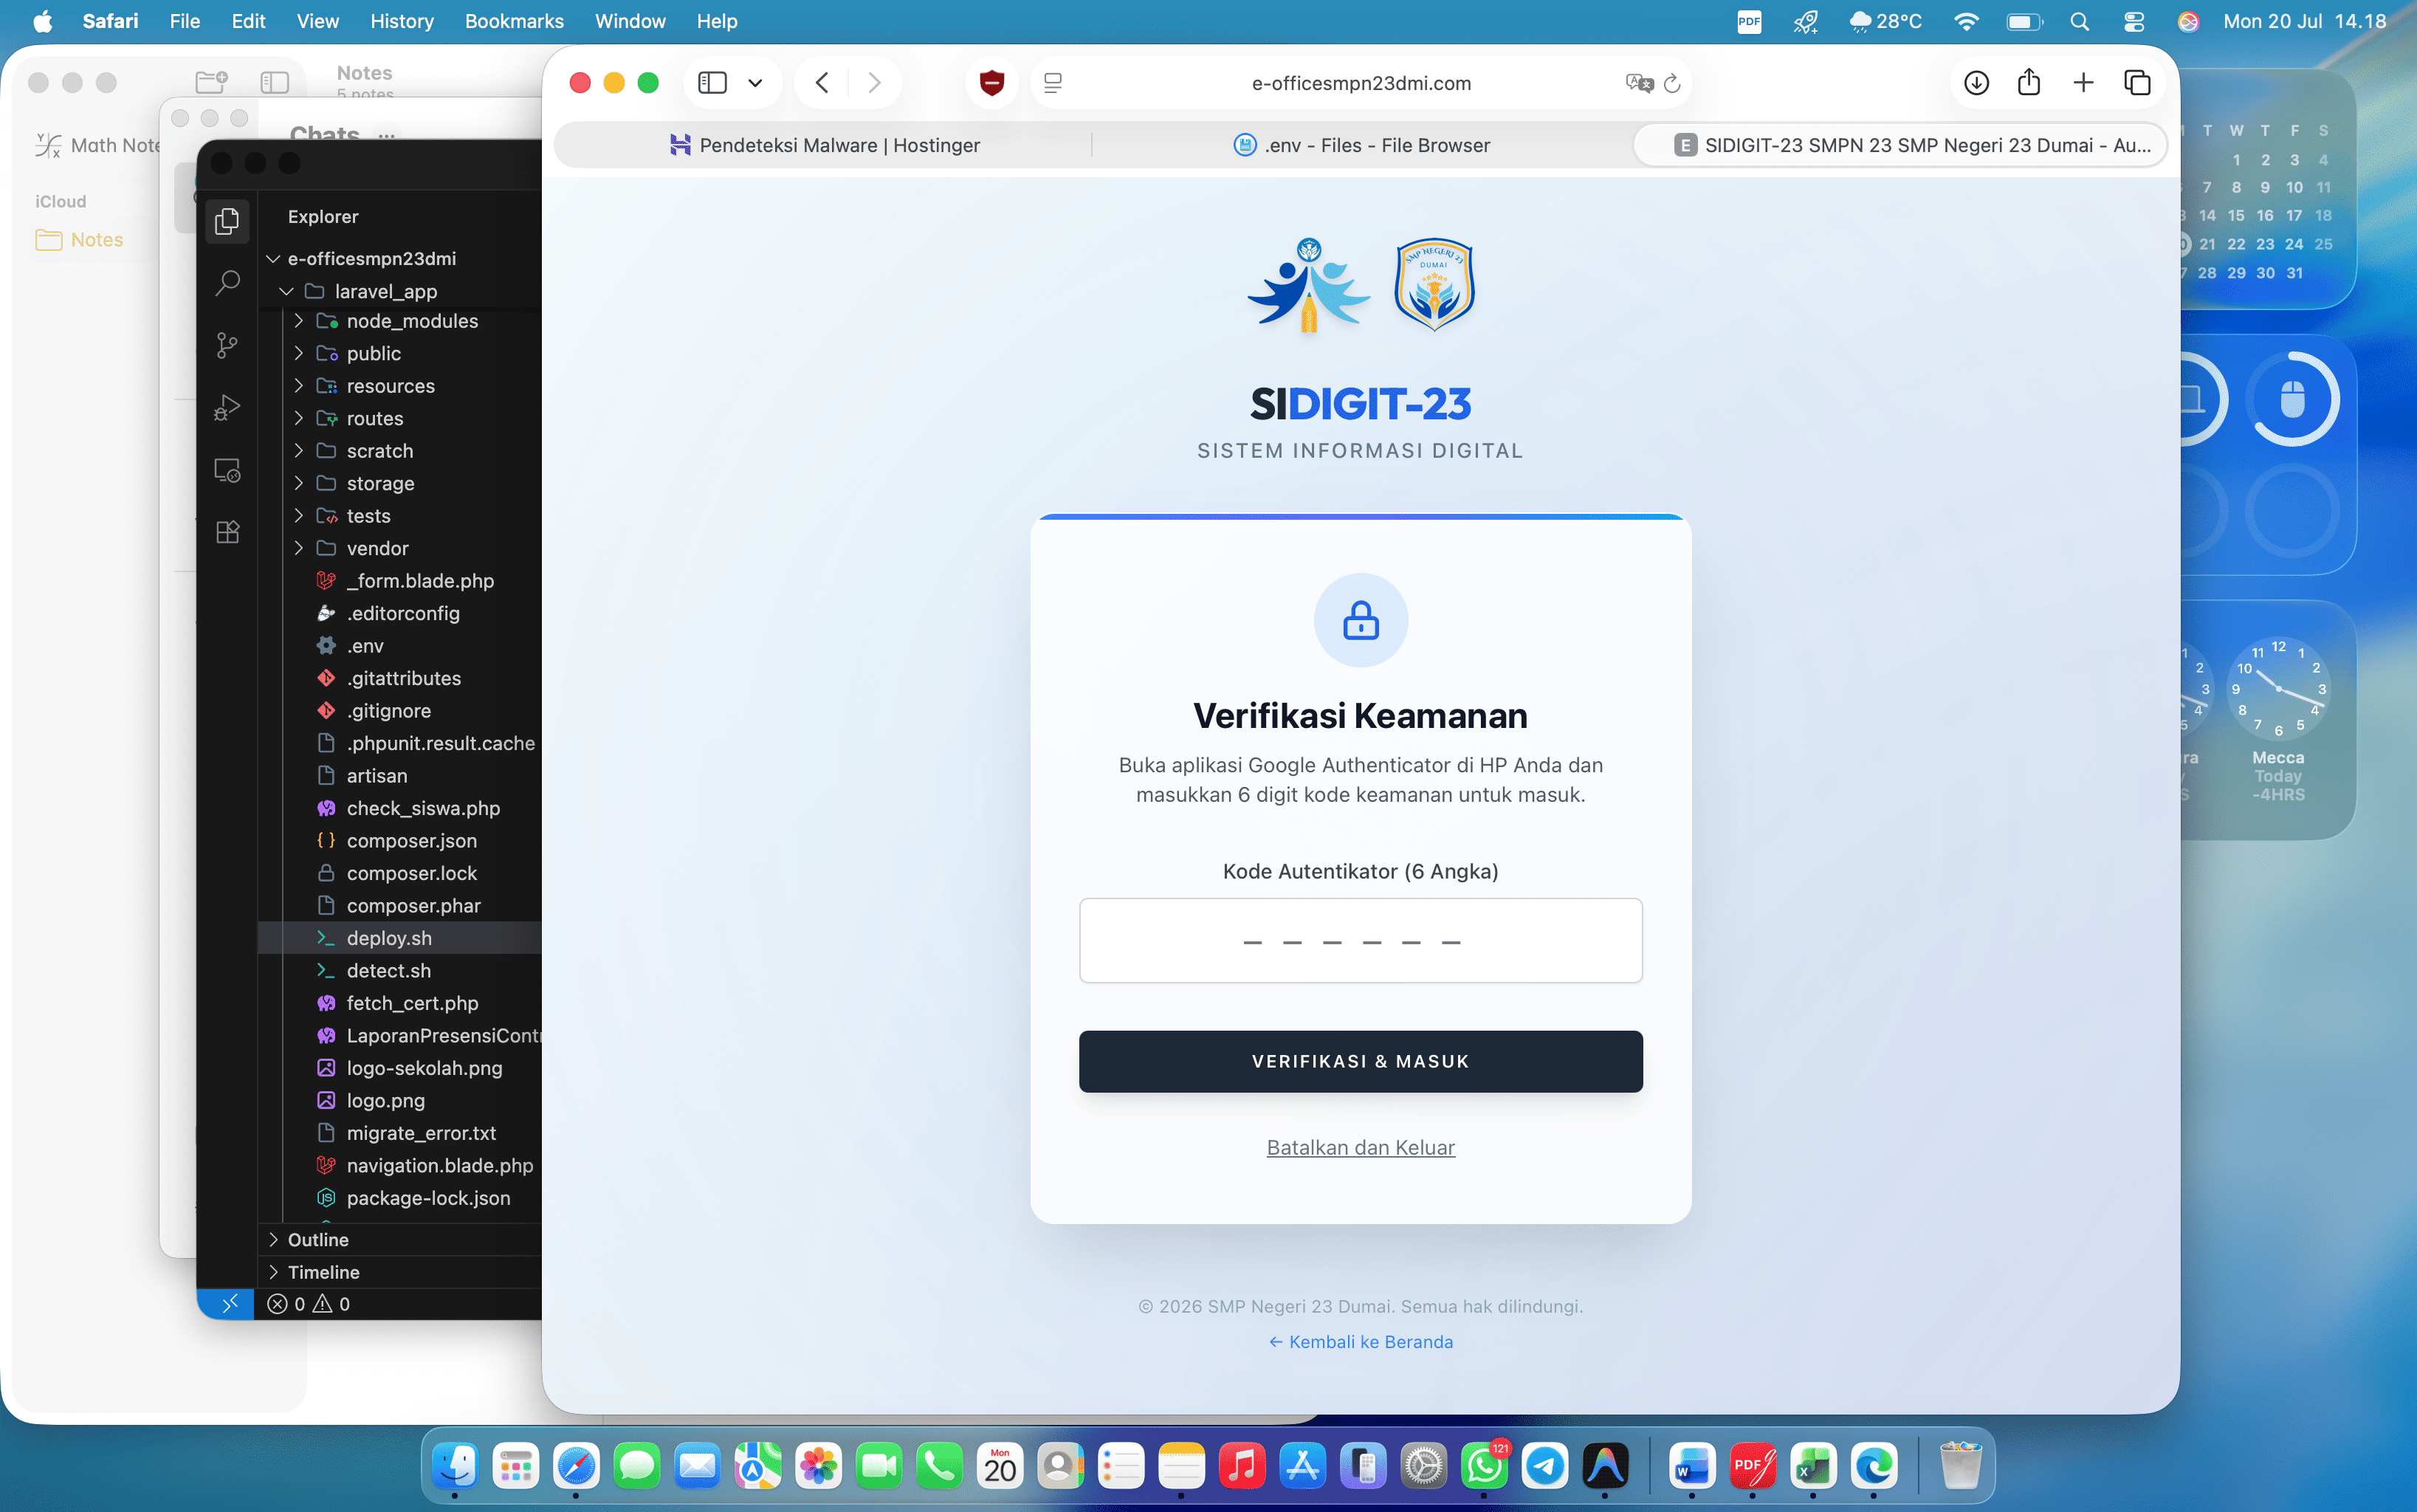2417x1512 pixels.
Task: Open Control Center in the menu bar
Action: tap(2133, 21)
